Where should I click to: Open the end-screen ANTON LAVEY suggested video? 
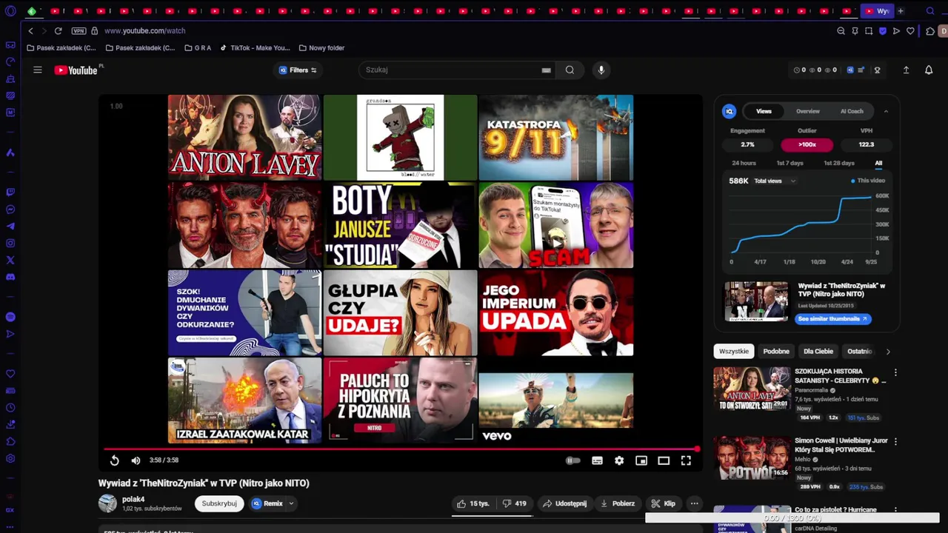(x=244, y=137)
